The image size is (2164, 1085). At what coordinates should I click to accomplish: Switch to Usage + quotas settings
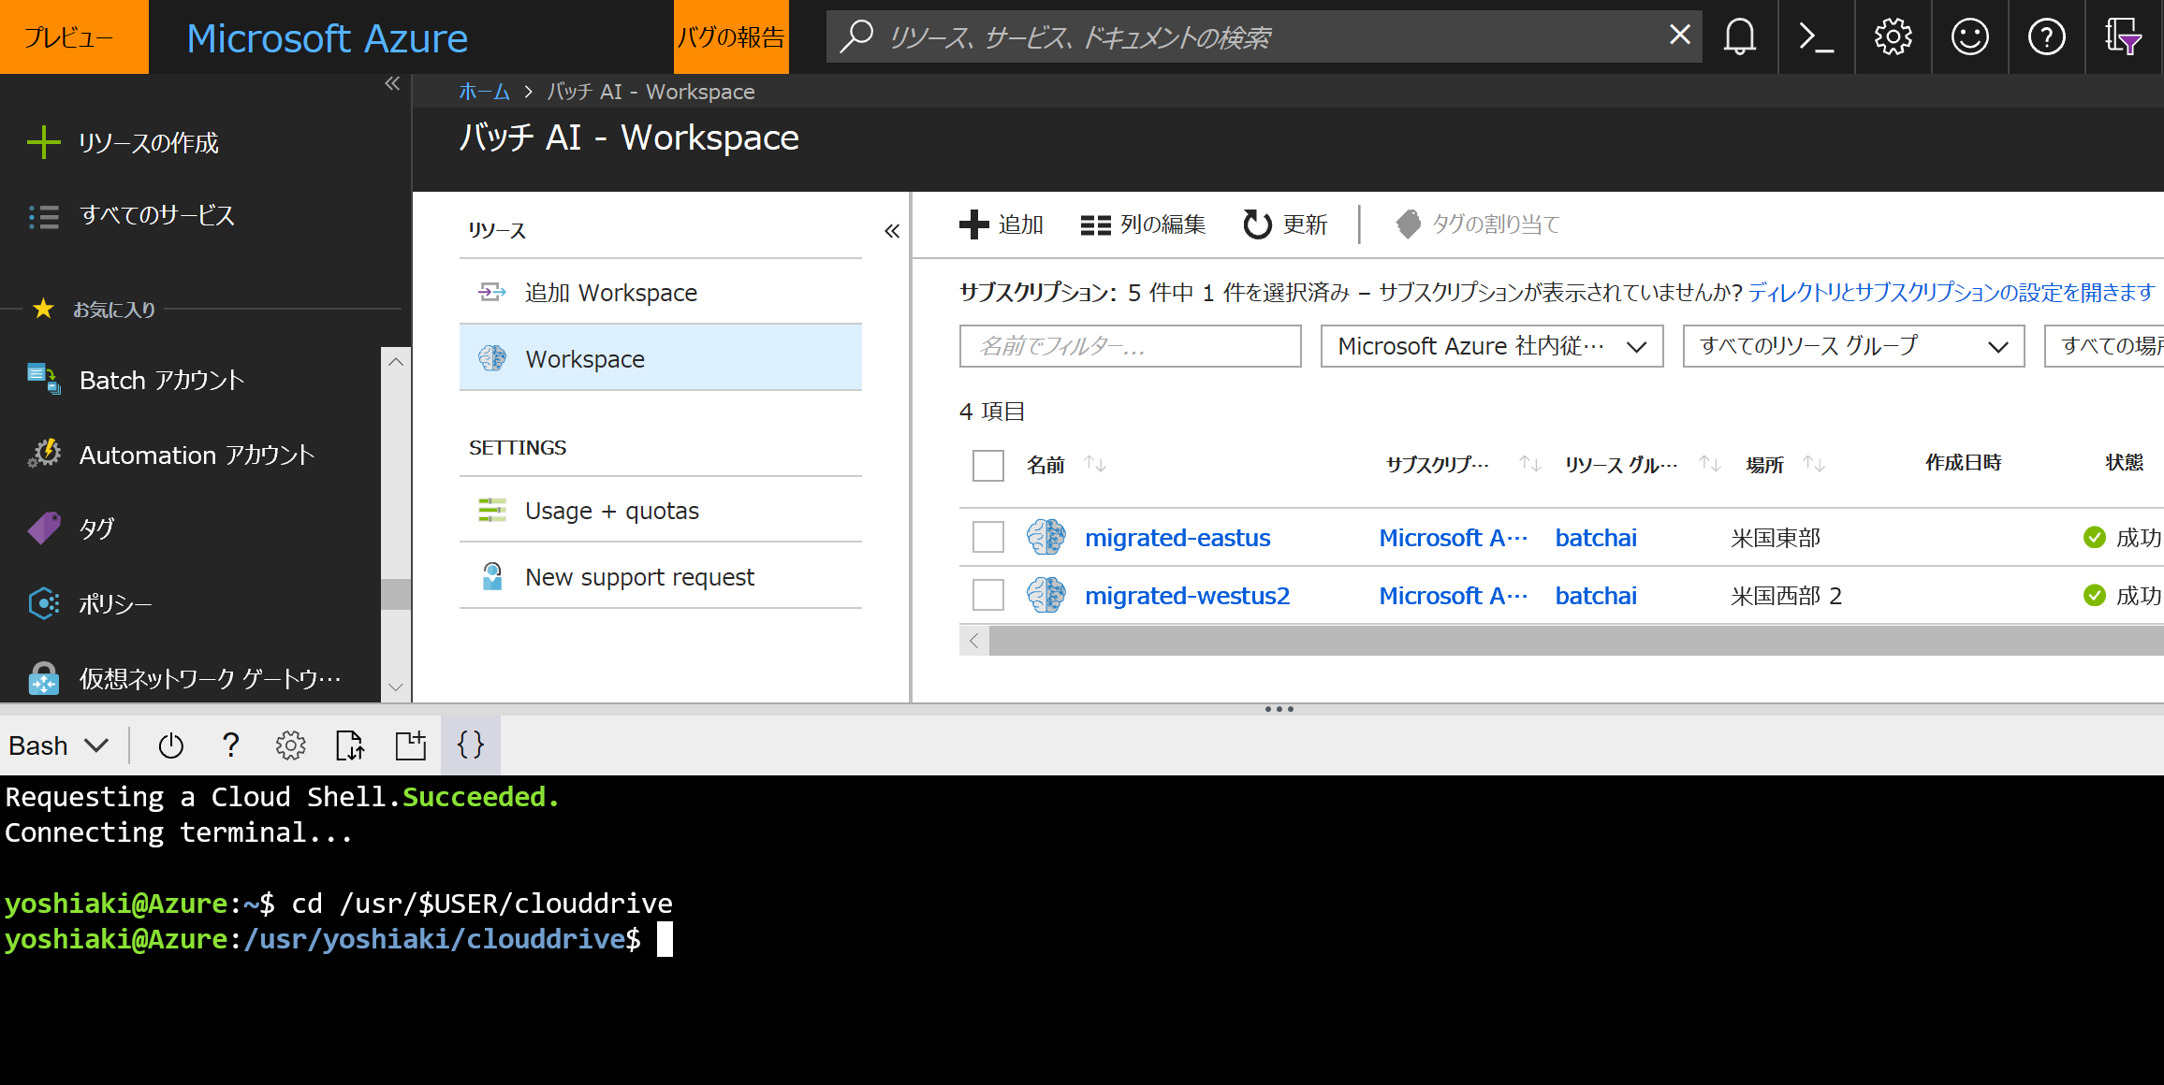point(611,510)
